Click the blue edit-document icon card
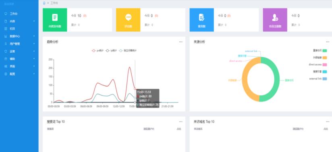This screenshot has height=152, width=332. (201, 20)
